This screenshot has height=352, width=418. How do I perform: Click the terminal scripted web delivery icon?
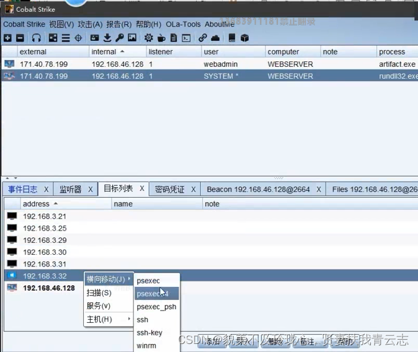(186, 38)
